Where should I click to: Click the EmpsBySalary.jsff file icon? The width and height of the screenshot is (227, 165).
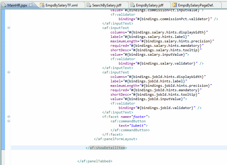133,5
